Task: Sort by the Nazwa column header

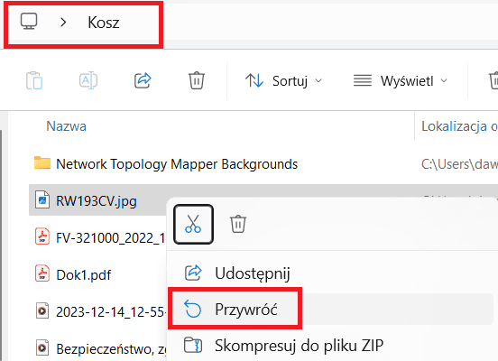Action: pyautogui.click(x=67, y=126)
